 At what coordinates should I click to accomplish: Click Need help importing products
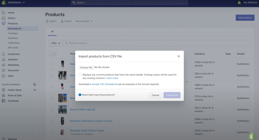[x=98, y=95]
